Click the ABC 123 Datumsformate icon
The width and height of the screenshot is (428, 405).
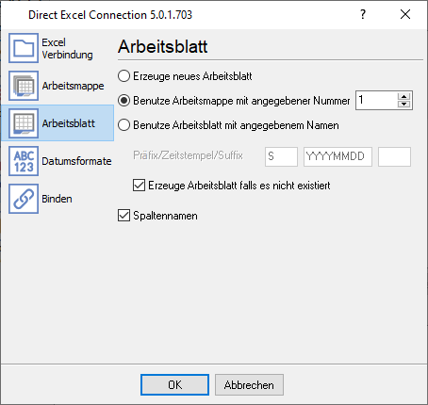pyautogui.click(x=24, y=161)
